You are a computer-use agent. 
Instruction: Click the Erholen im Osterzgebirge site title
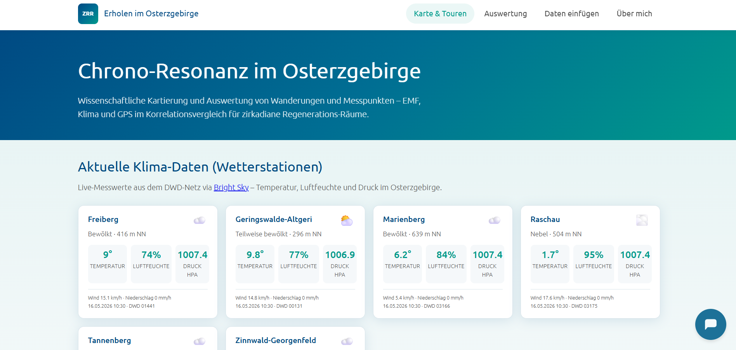151,14
